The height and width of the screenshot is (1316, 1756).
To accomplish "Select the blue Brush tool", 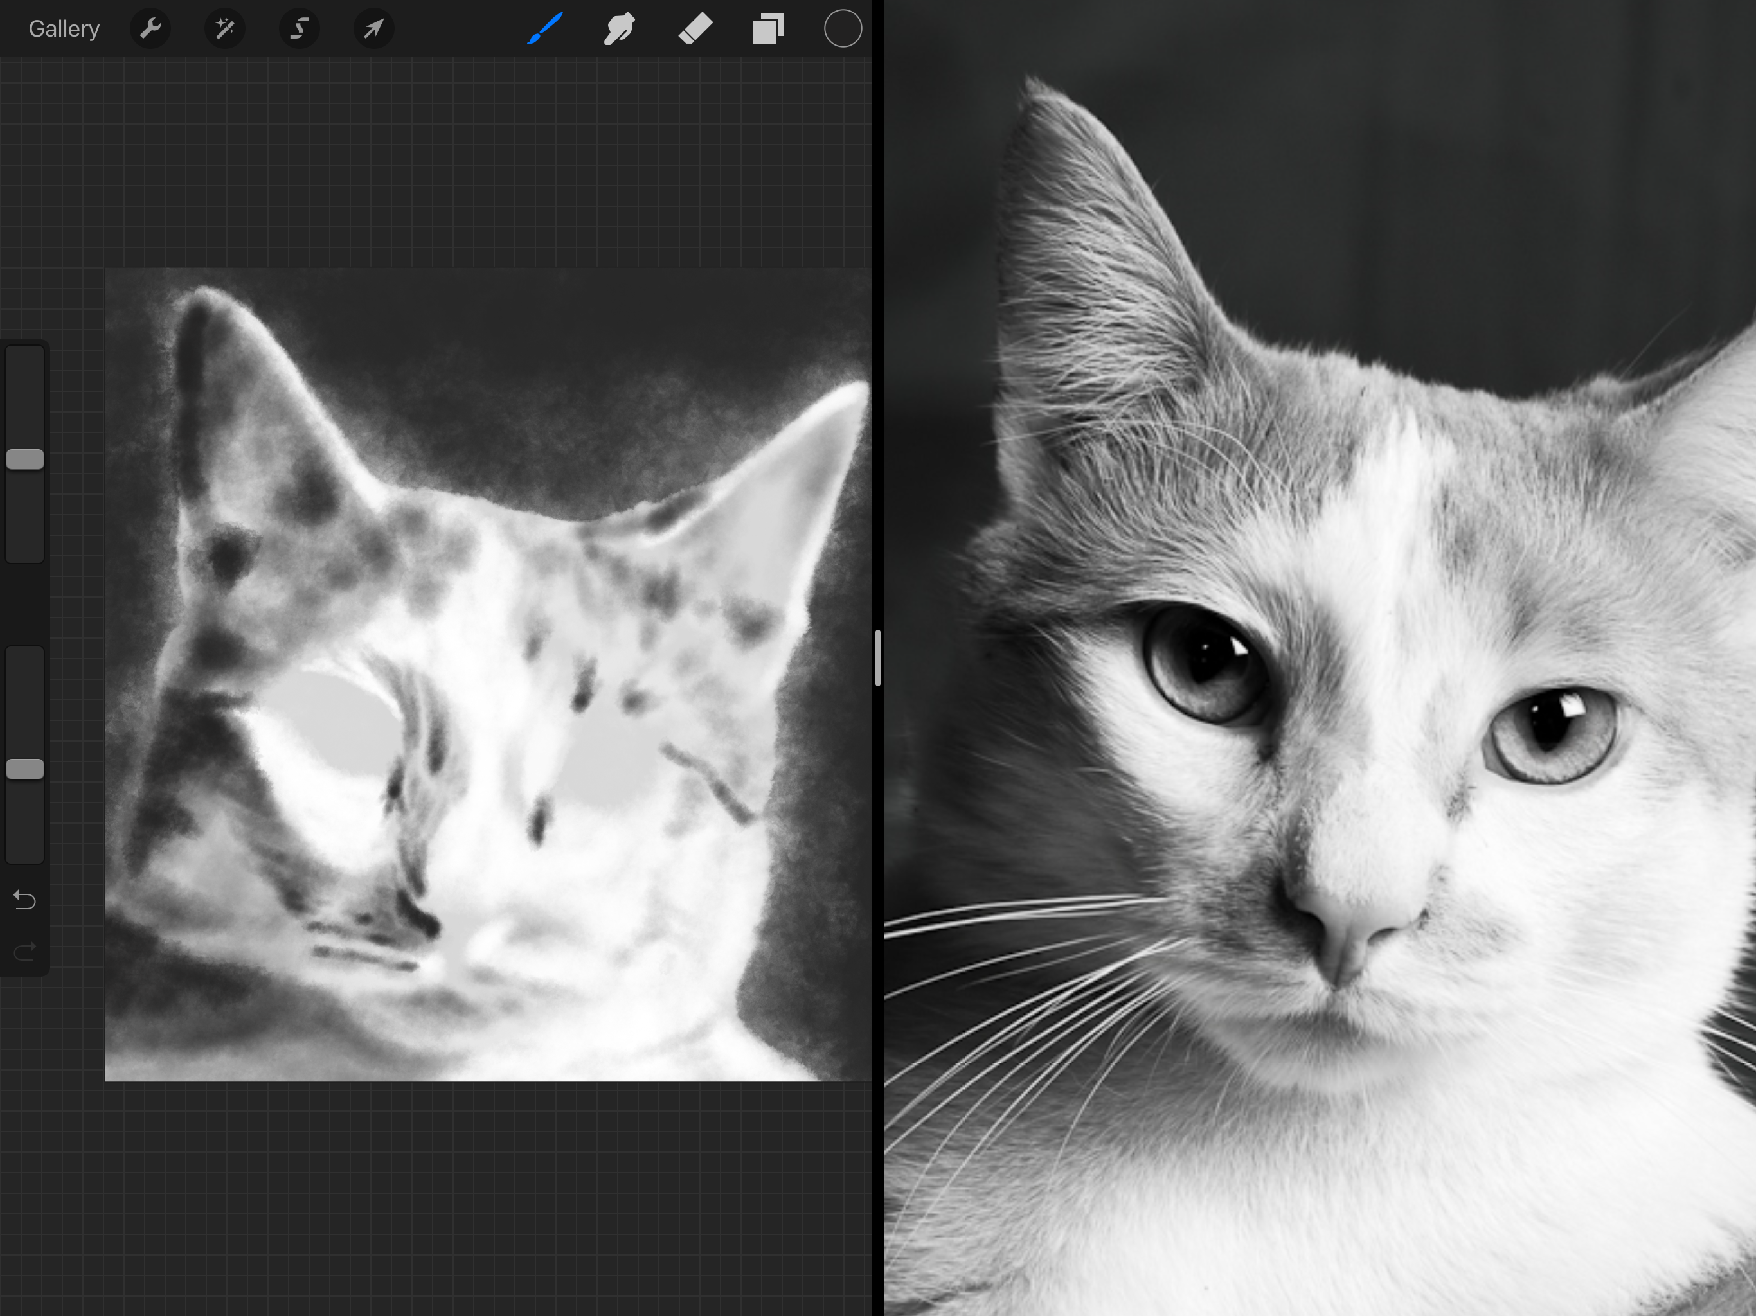I will tap(546, 30).
